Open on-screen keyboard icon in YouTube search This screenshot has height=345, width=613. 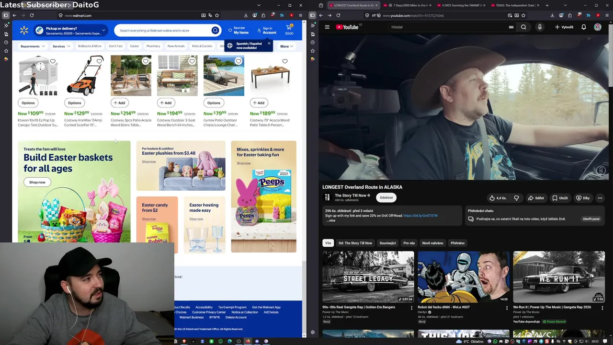point(511,27)
